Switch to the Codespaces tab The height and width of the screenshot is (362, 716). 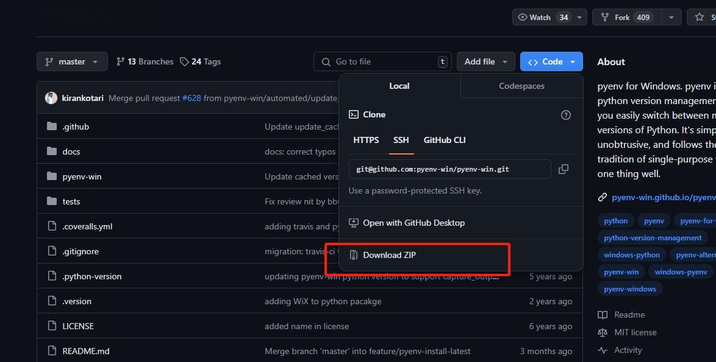pyautogui.click(x=522, y=86)
